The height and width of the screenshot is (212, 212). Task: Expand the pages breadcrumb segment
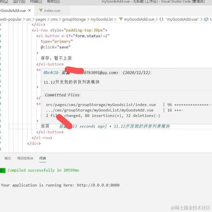(41, 19)
